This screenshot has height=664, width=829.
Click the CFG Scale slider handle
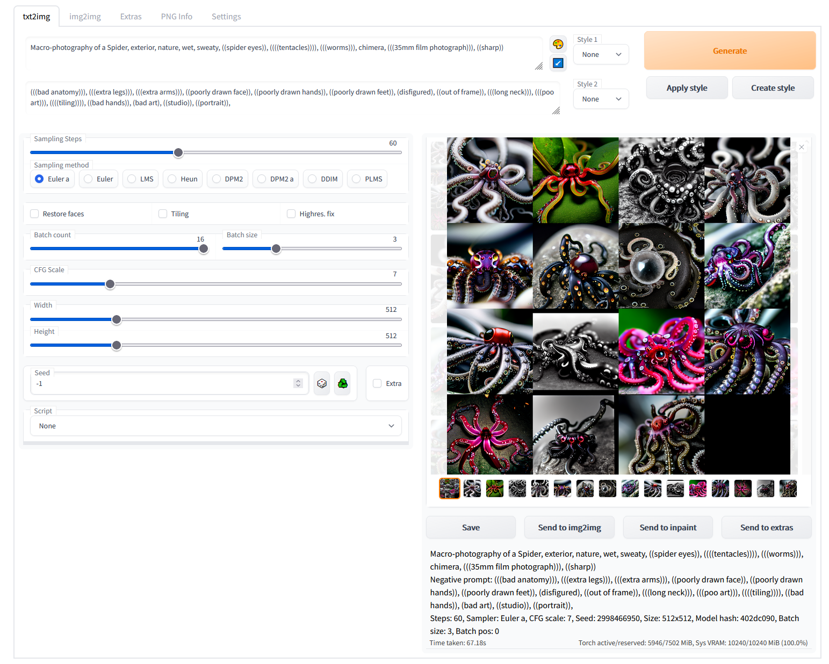click(x=110, y=284)
